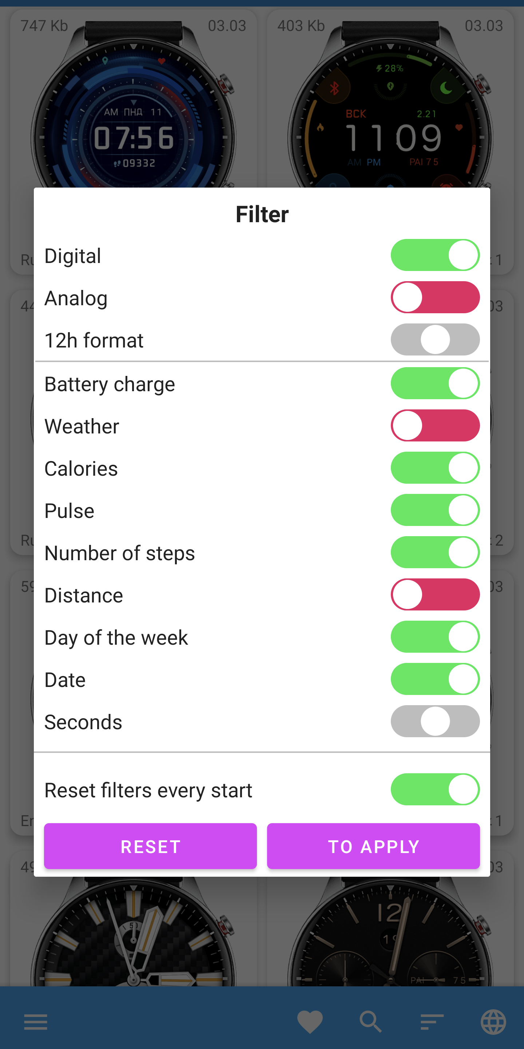Disable Number of steps filter
Image resolution: width=524 pixels, height=1049 pixels.
click(x=435, y=553)
